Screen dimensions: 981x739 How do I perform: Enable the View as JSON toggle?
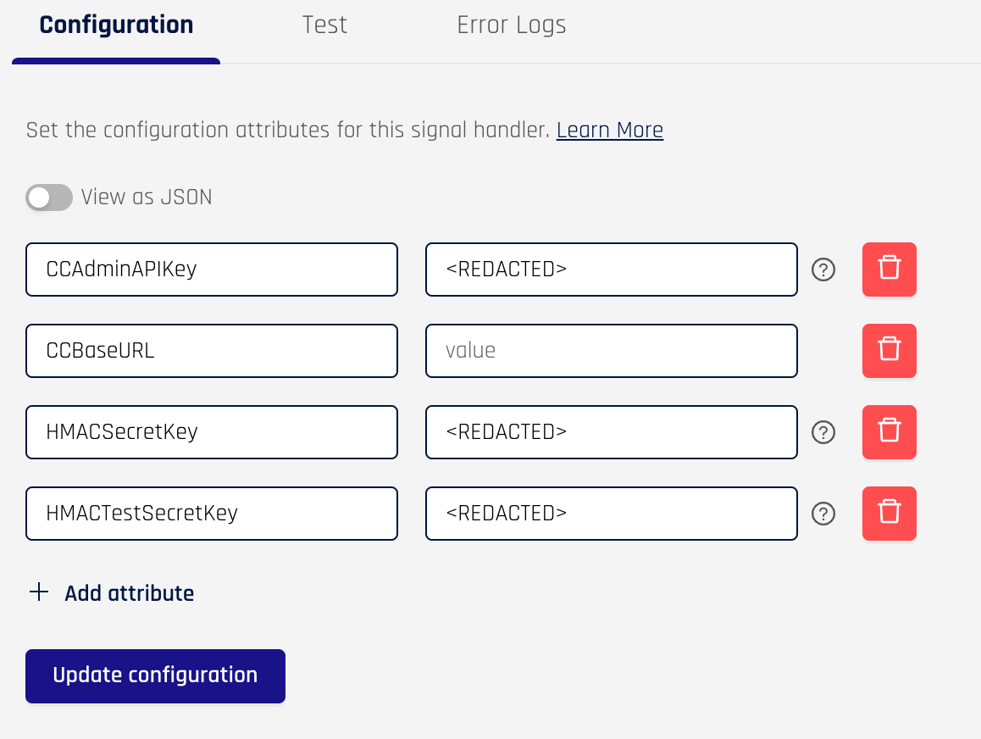click(x=49, y=197)
